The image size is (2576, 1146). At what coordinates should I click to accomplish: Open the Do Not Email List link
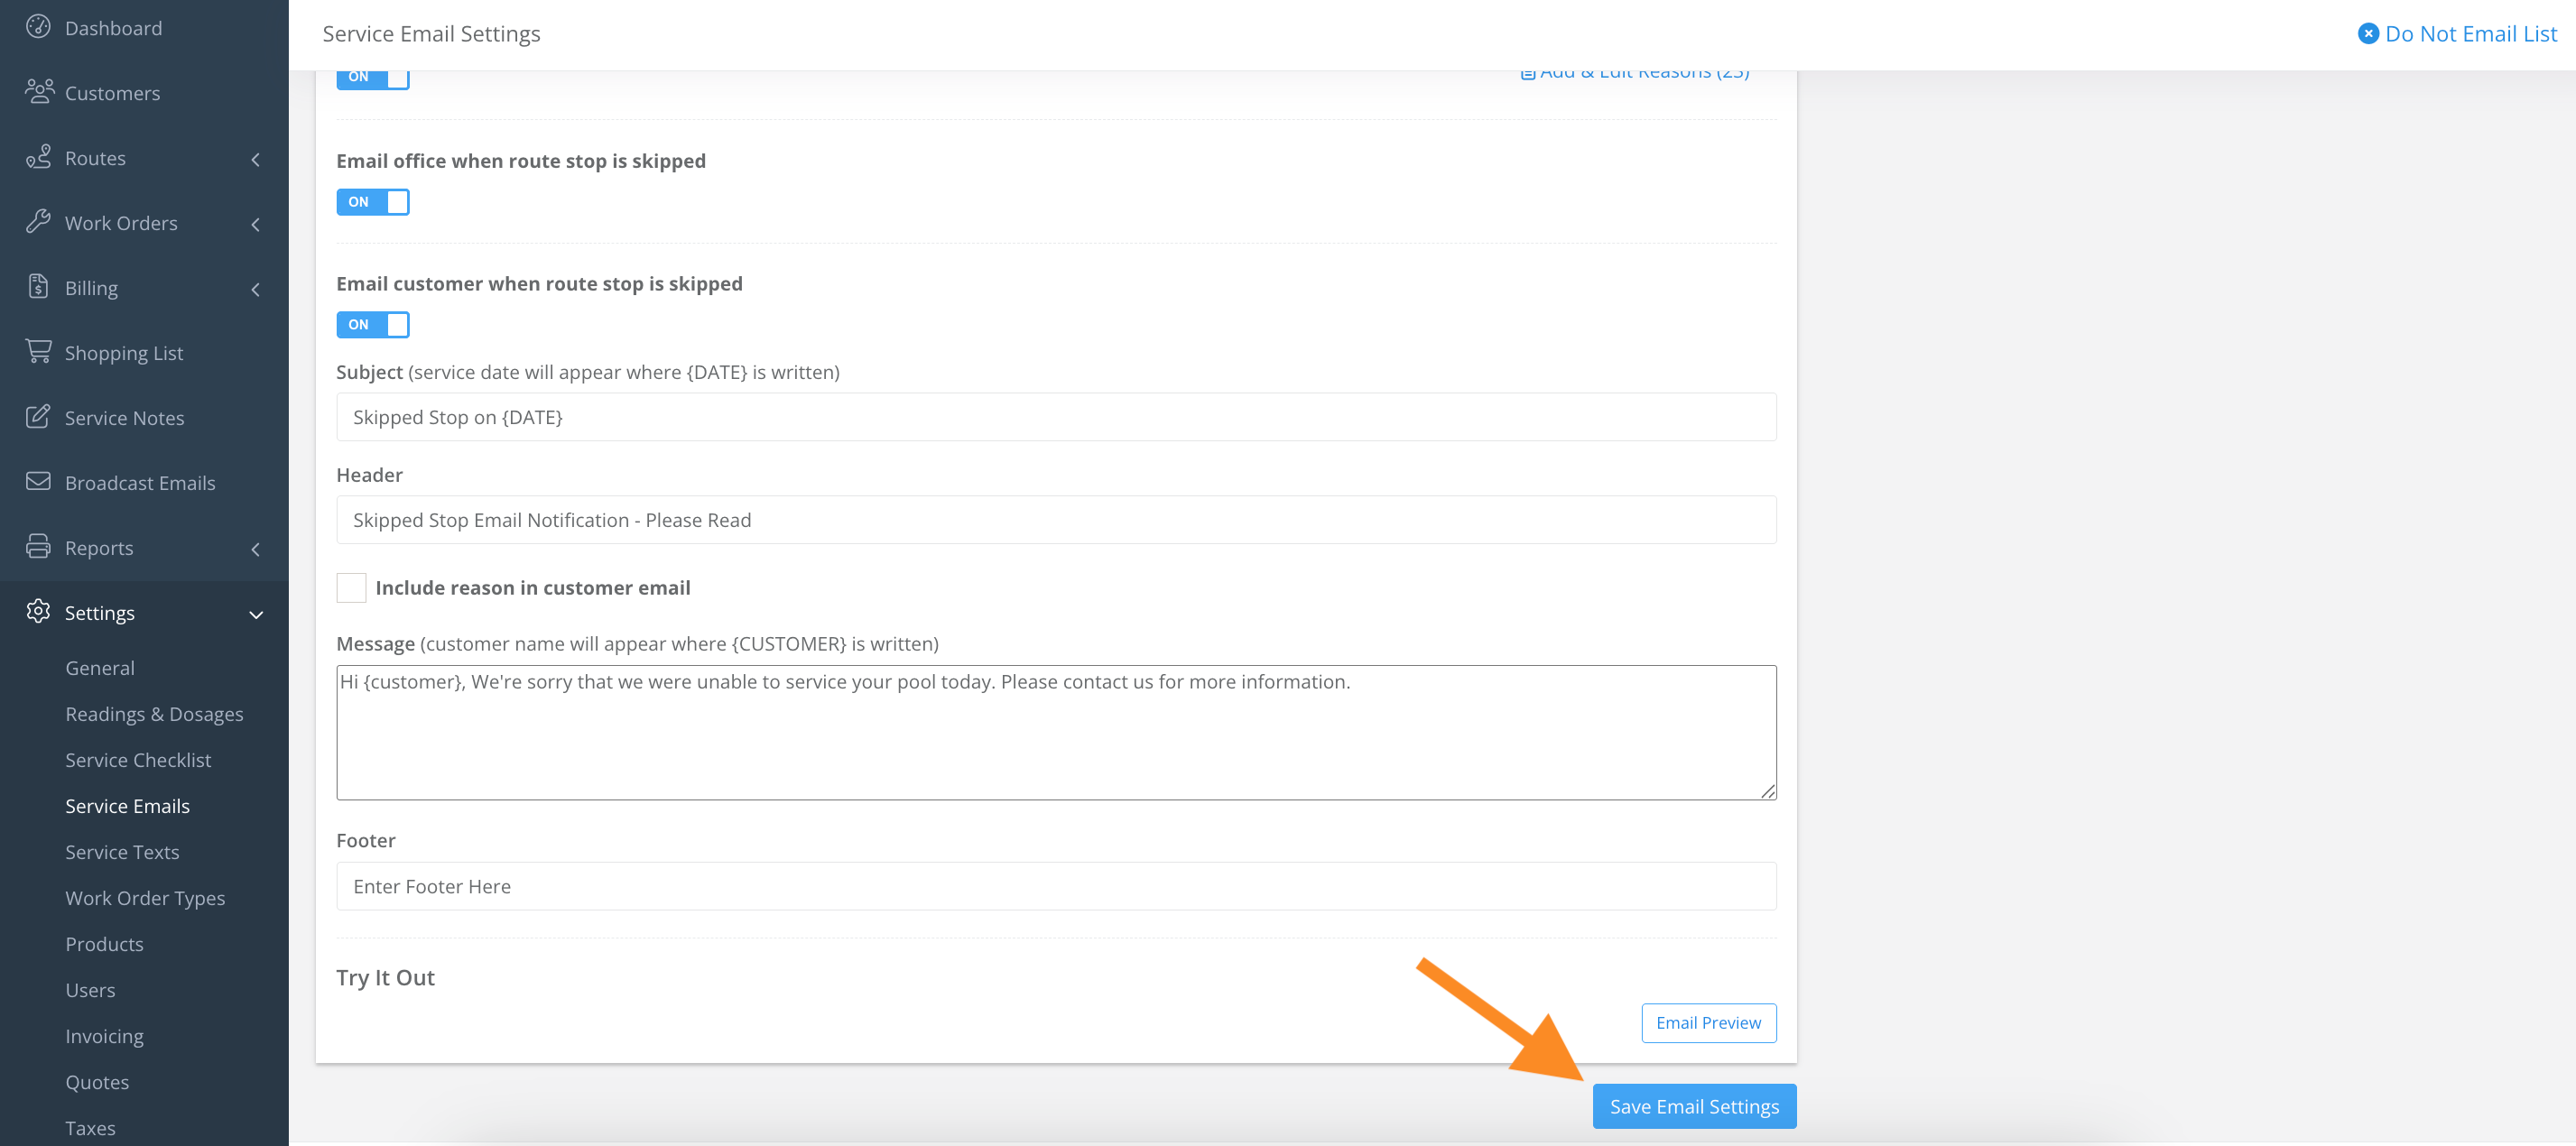pyautogui.click(x=2470, y=34)
